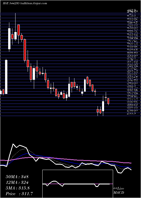Screen dimensions: 141x198
Task: Click the MACD inset chart box
Action: [x=78, y=184]
